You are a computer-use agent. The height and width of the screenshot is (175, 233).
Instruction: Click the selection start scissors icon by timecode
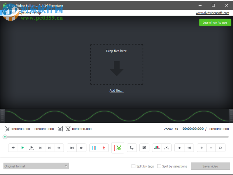coord(7,129)
